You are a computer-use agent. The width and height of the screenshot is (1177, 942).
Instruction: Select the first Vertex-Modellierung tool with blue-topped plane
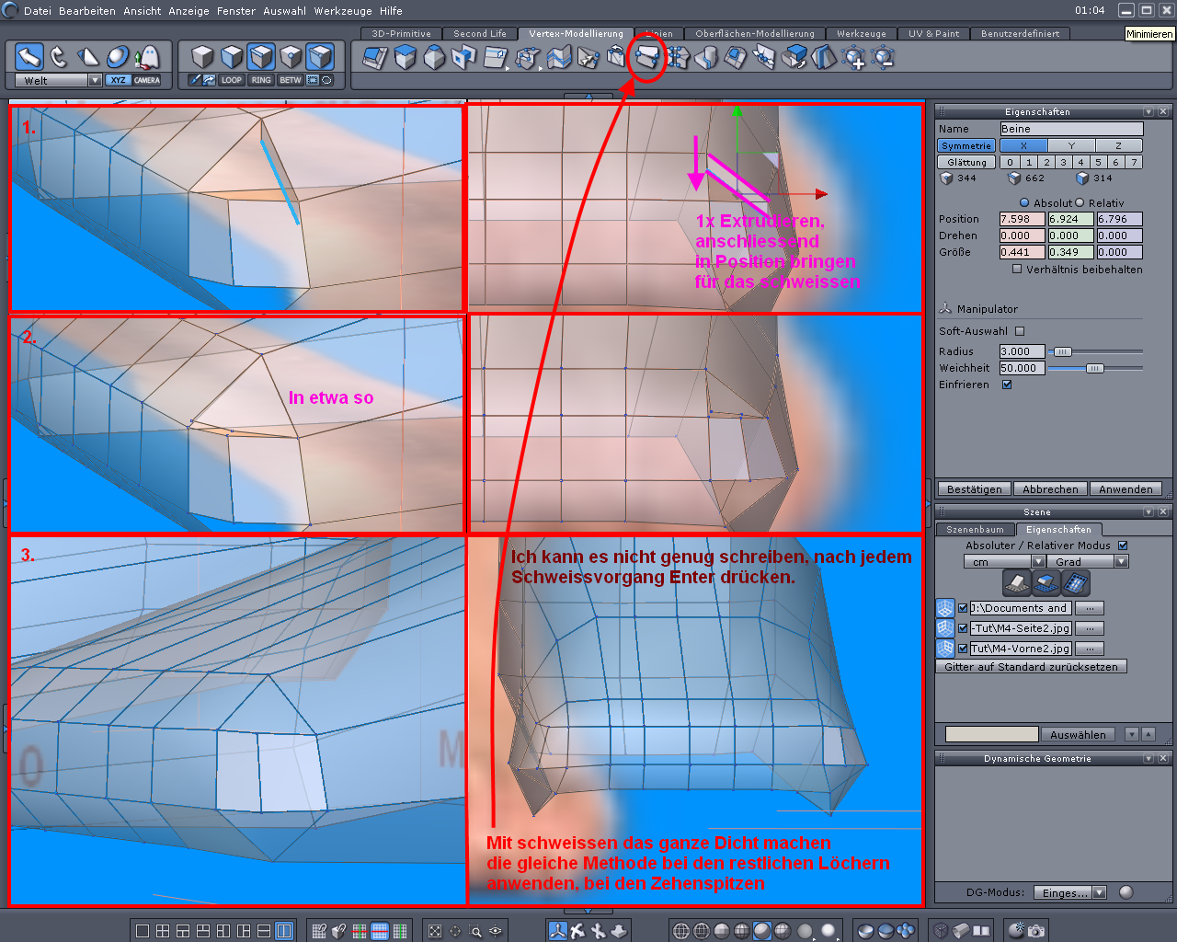375,58
